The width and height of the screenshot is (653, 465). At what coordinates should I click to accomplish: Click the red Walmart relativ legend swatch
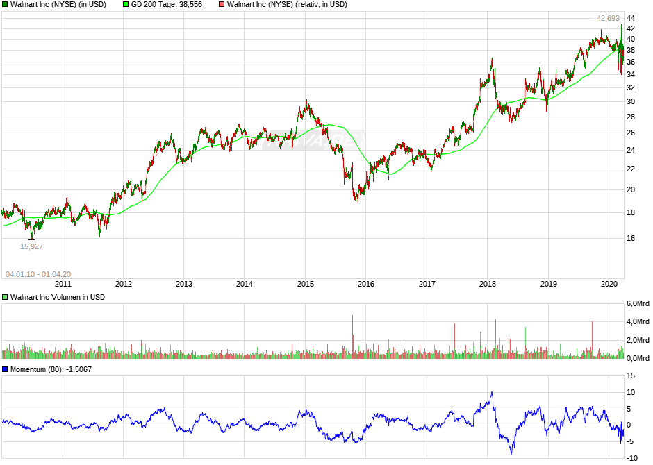click(222, 5)
